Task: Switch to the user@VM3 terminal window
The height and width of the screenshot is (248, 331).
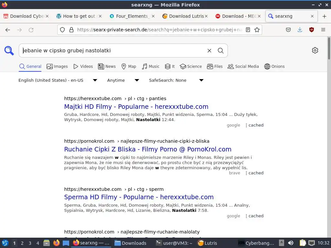Action: click(x=174, y=243)
